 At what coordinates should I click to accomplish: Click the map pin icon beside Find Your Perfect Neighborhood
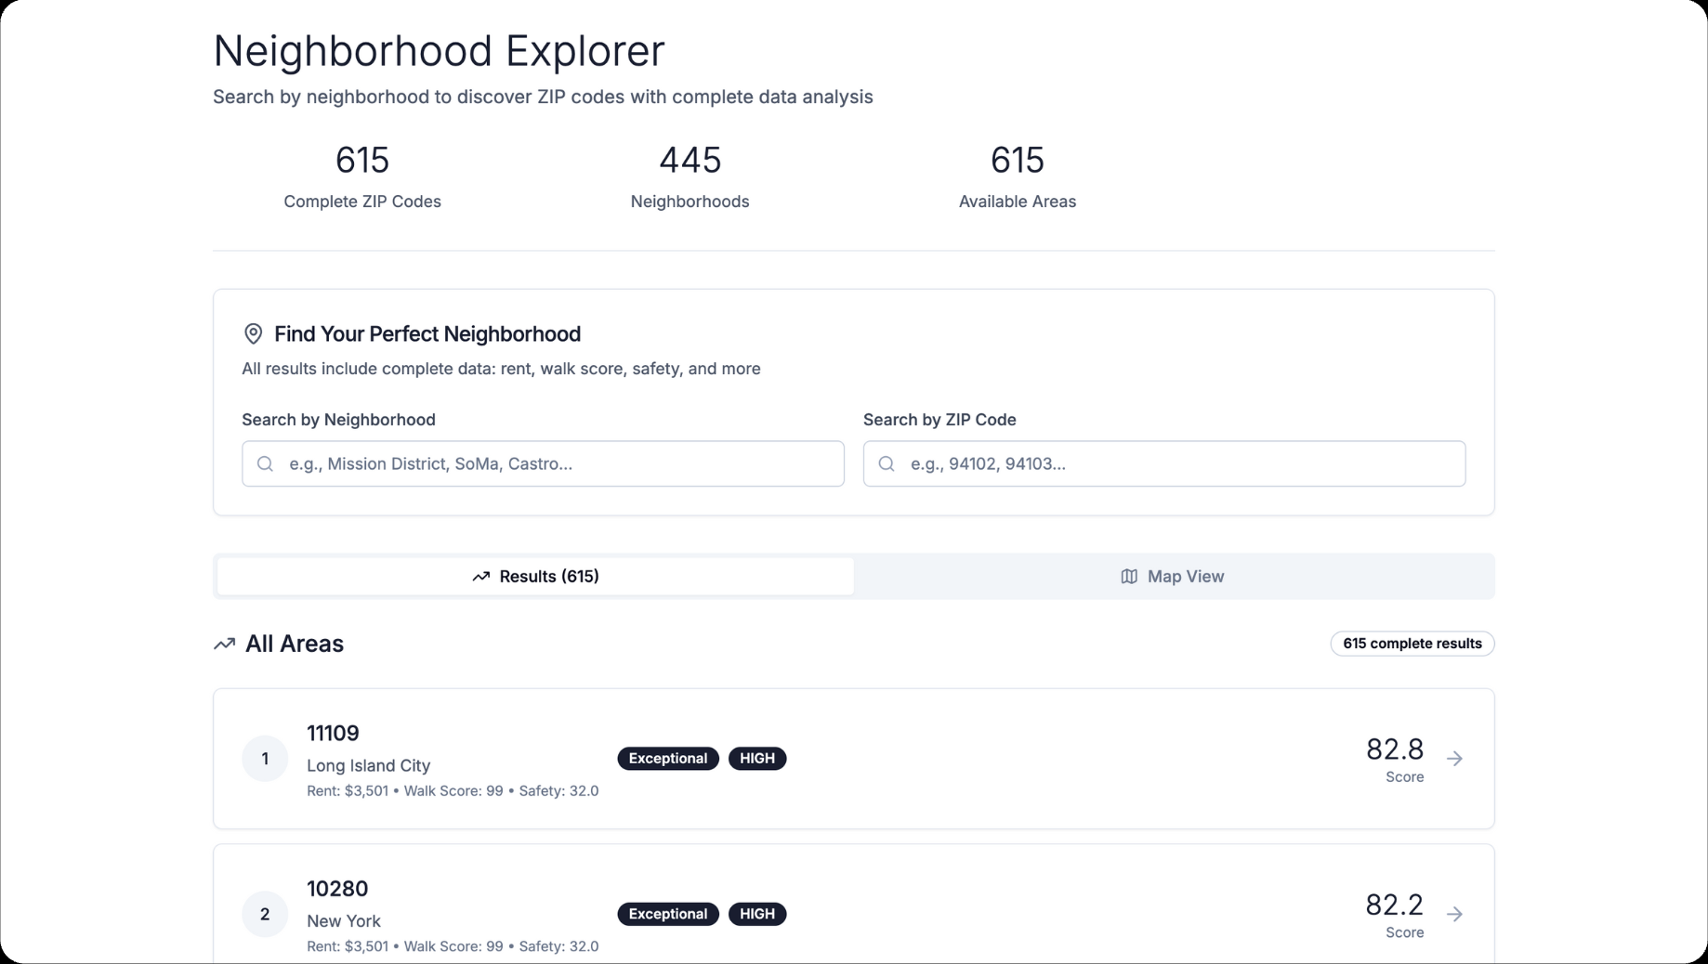253,333
